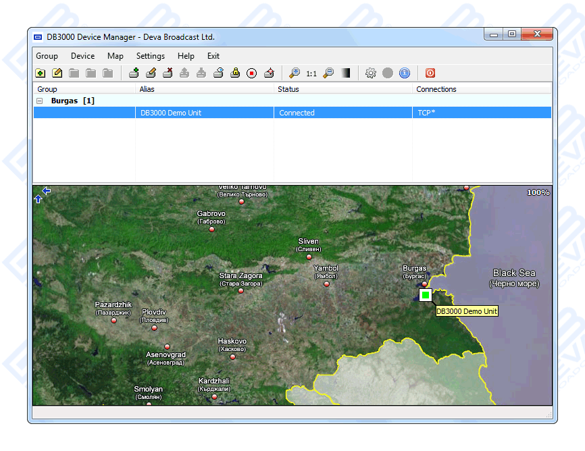Select the DB3000 Demo Unit row
The height and width of the screenshot is (451, 585).
pos(170,113)
